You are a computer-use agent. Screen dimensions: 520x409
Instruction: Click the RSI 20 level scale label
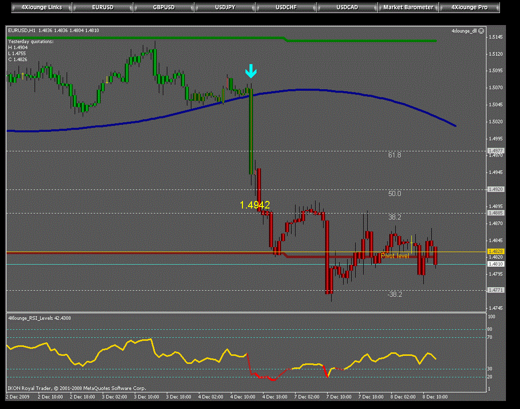coord(490,377)
